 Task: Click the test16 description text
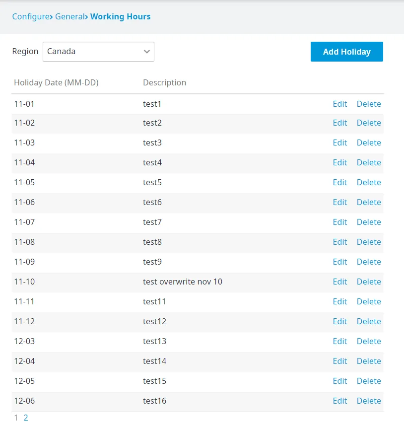(155, 401)
